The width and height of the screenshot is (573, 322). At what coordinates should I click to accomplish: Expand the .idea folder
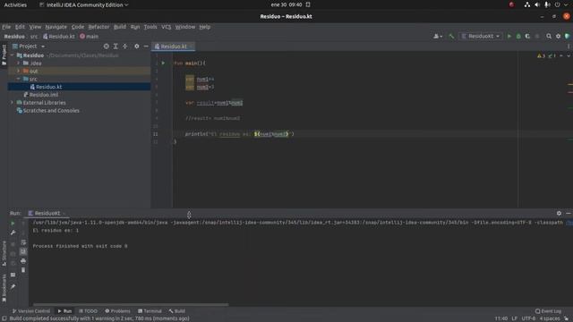tap(19, 64)
